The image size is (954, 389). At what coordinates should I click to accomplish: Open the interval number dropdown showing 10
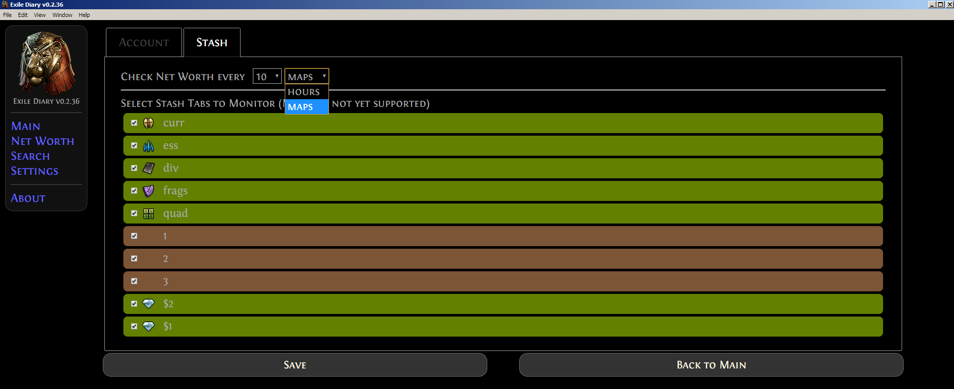click(267, 77)
